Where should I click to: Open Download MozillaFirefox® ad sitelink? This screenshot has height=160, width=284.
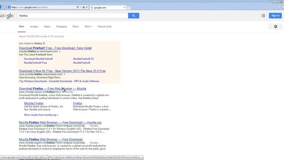coord(39,59)
